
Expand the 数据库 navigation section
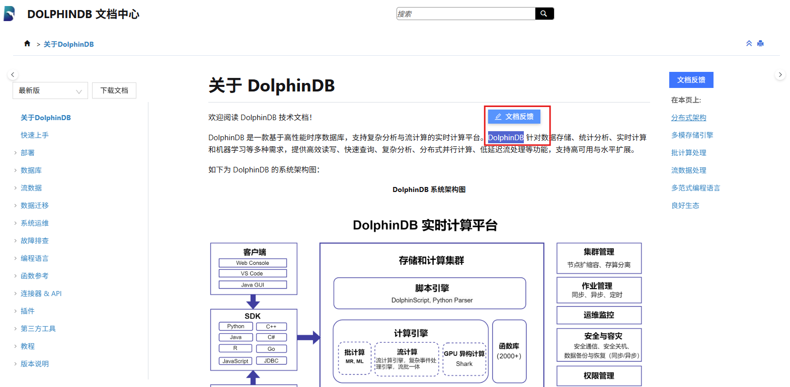(16, 170)
